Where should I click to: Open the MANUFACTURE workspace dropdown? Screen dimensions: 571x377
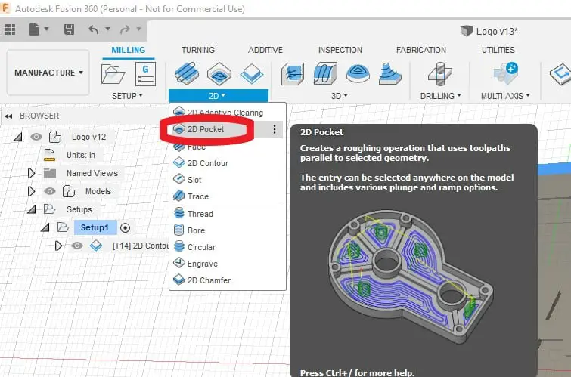click(48, 73)
